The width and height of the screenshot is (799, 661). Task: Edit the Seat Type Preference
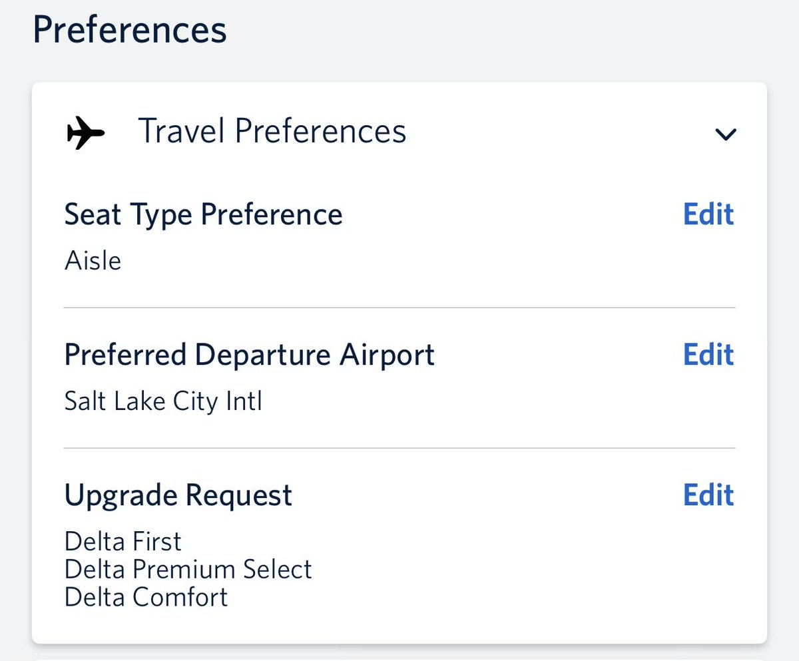(x=708, y=215)
